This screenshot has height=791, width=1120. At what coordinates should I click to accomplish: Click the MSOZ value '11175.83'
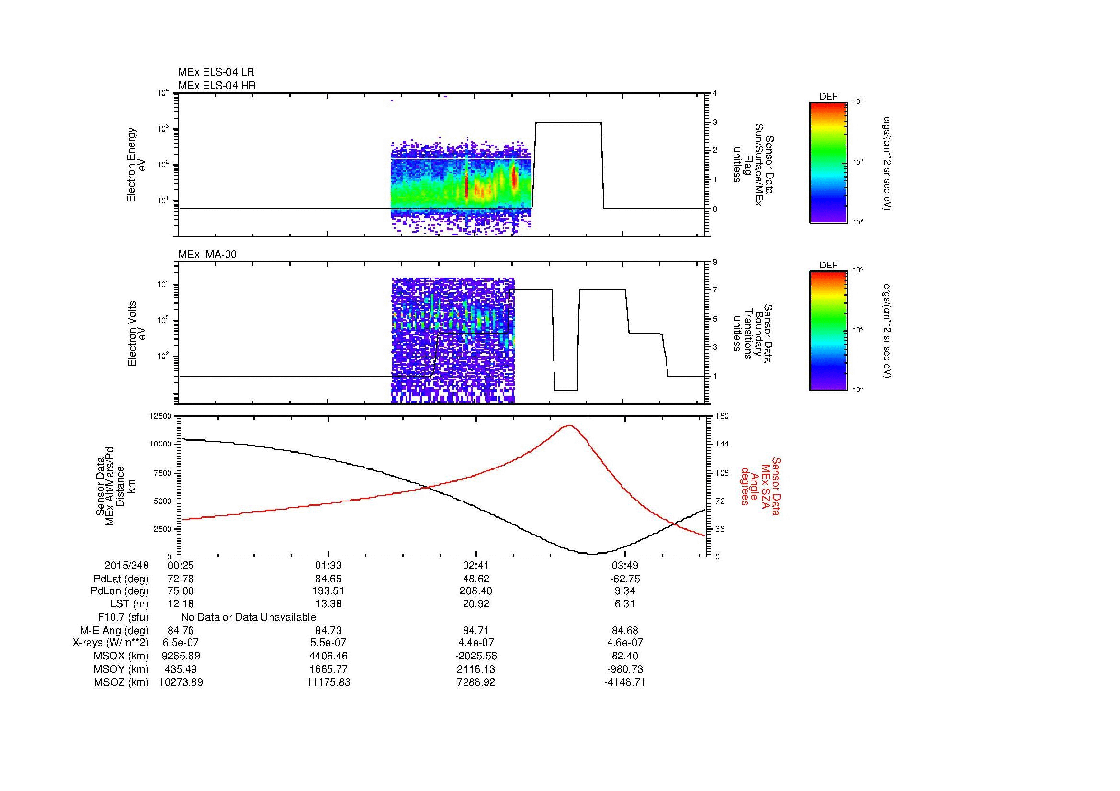click(328, 682)
